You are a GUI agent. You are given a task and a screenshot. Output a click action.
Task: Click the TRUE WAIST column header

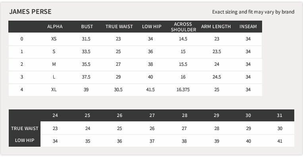point(119,27)
